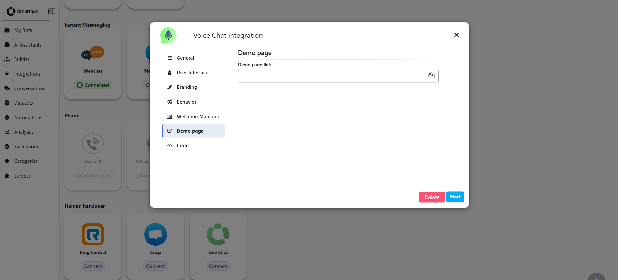Collapse the sidebar panel
Screen dimensions: 618x280
52,11
